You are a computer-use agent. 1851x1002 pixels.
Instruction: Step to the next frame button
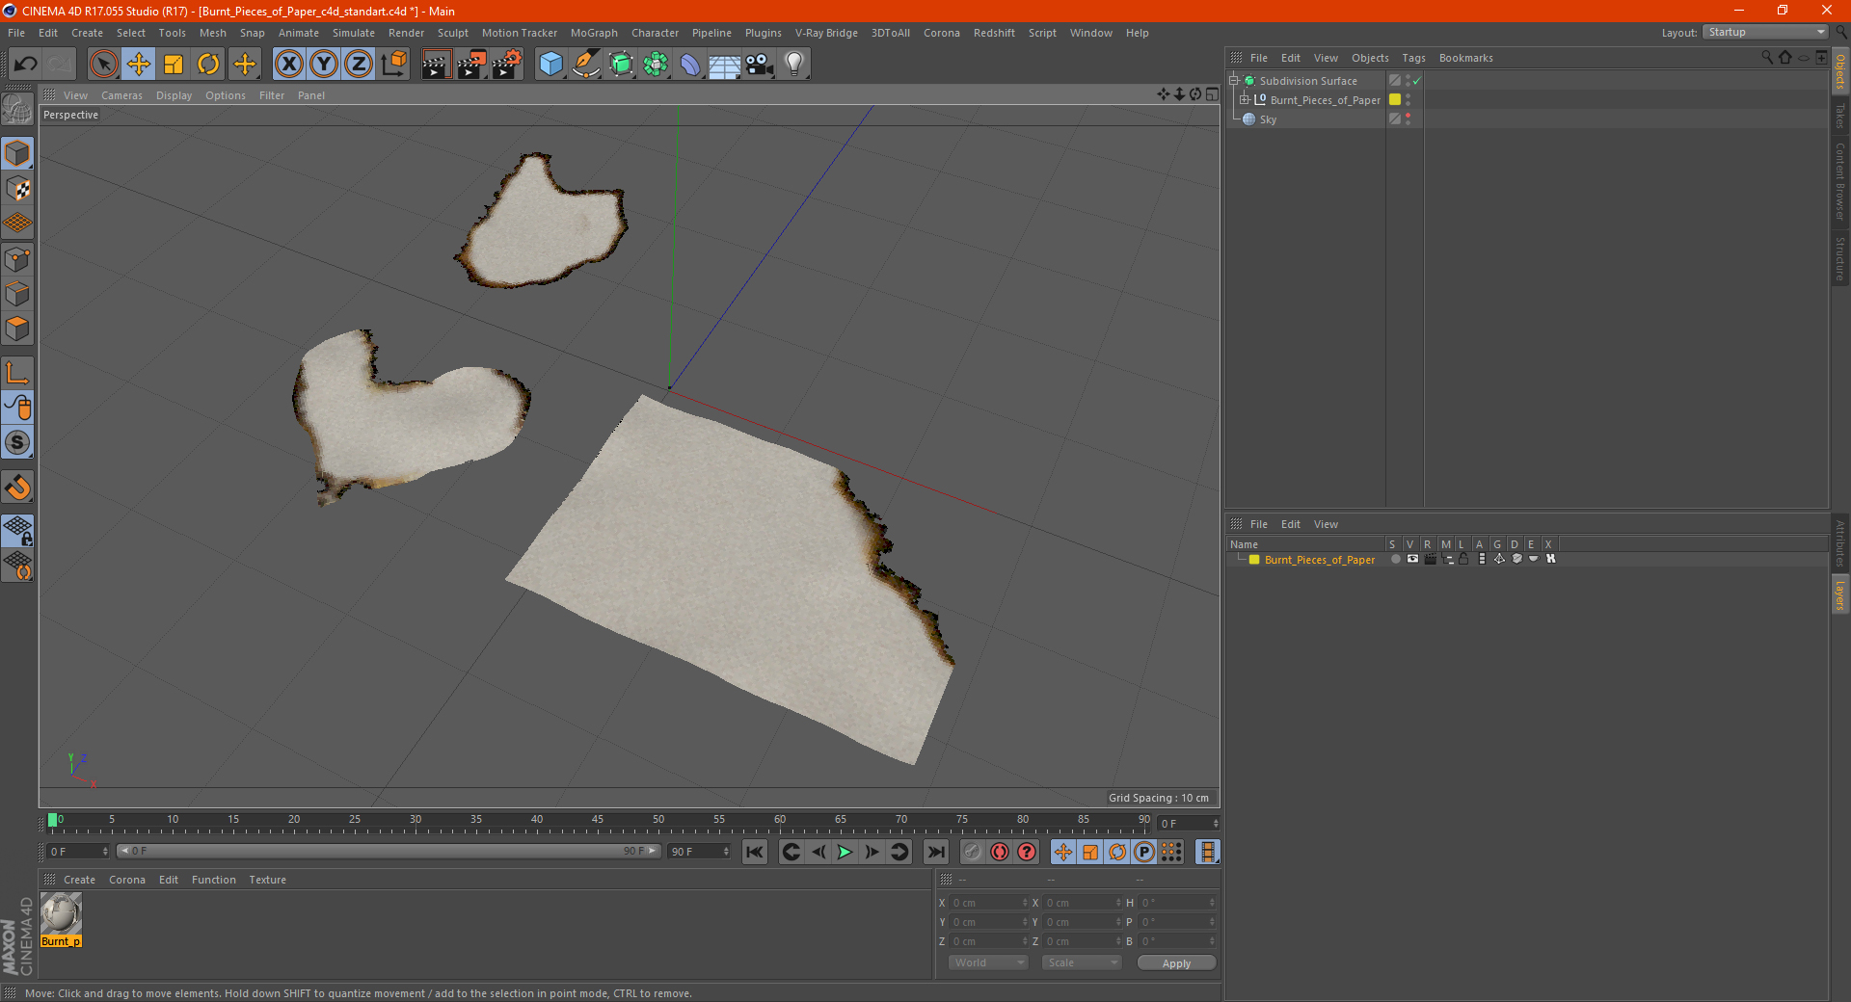tap(872, 852)
